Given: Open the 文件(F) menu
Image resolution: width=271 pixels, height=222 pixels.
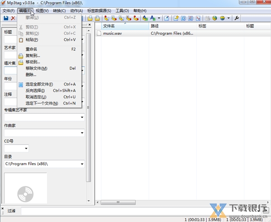Looking at the screenshot, I should click(x=9, y=11).
